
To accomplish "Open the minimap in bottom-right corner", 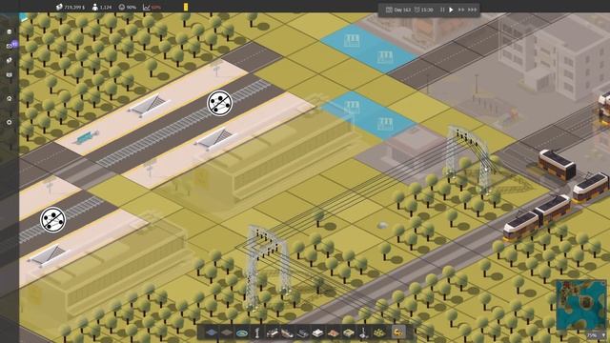I will click(580, 305).
